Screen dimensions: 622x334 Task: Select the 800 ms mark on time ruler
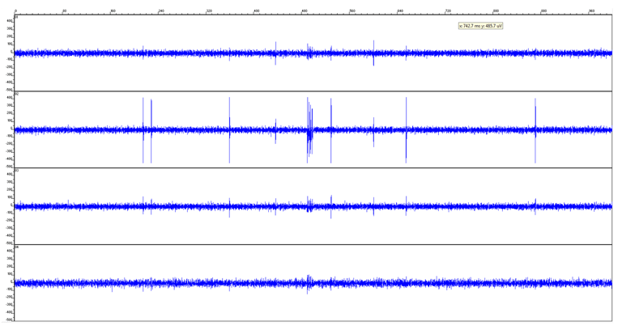click(x=496, y=11)
